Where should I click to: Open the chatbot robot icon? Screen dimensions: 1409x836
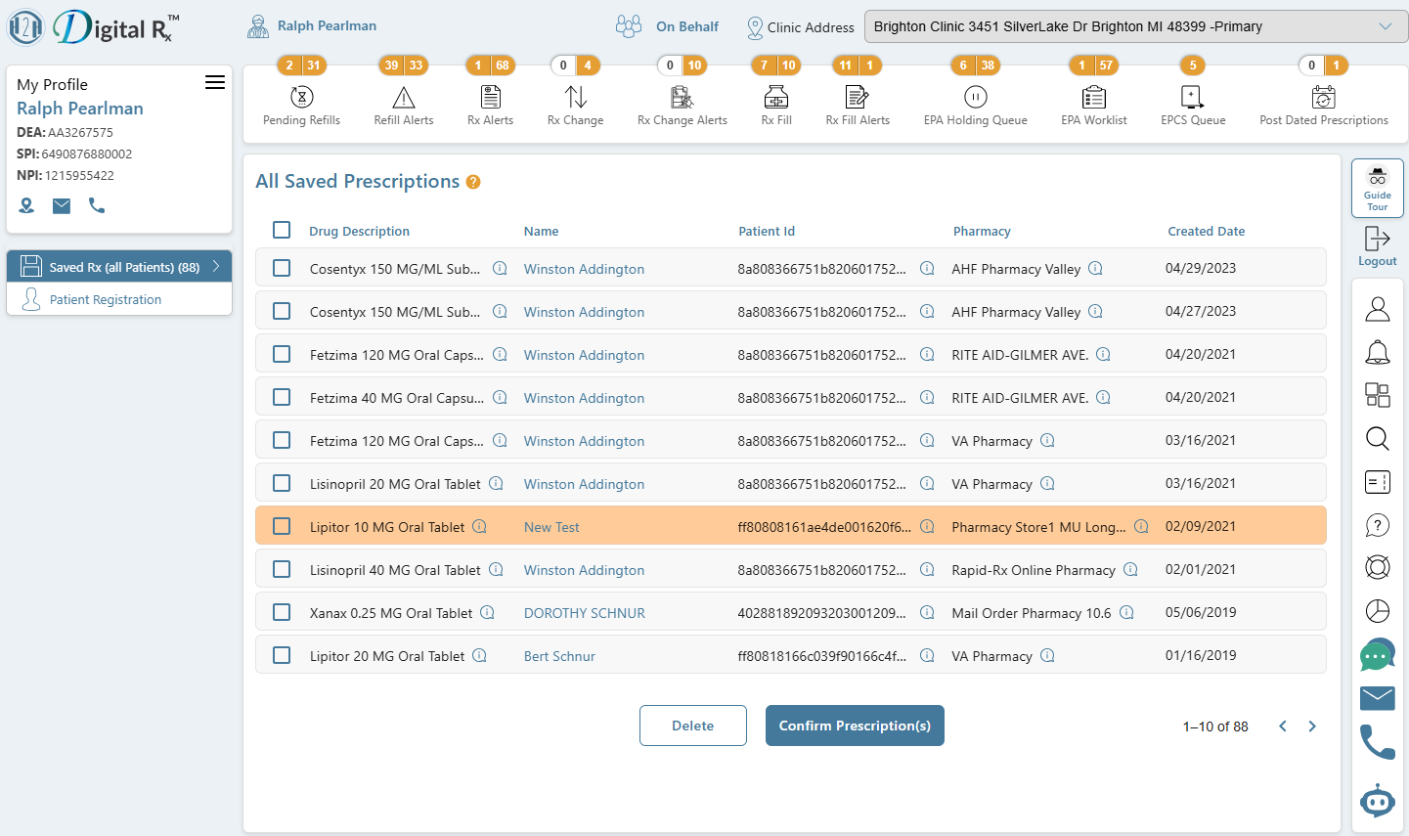coord(1378,800)
